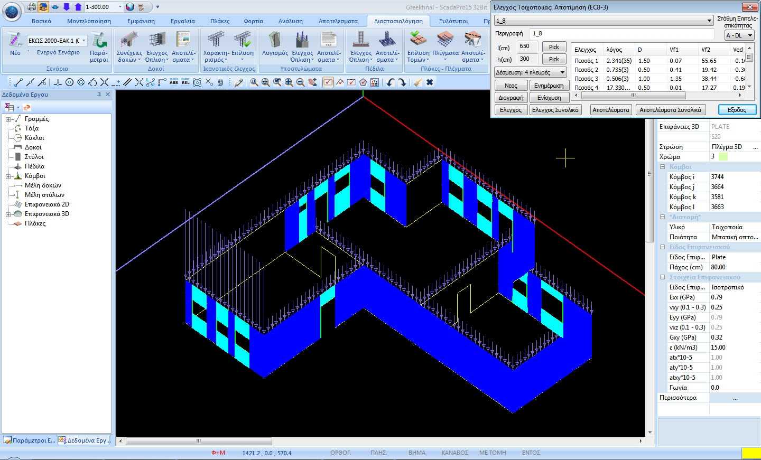Open the Μοντελοποίηση ribbon tab
Image resolution: width=761 pixels, height=460 pixels.
coord(89,21)
